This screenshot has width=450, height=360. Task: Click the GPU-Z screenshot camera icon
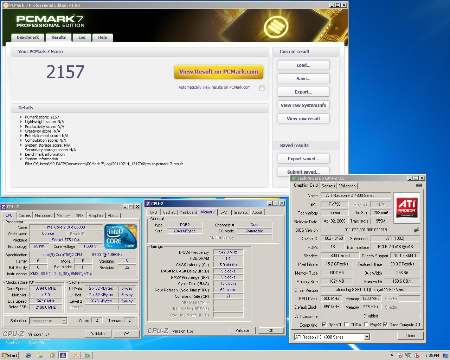[x=419, y=185]
